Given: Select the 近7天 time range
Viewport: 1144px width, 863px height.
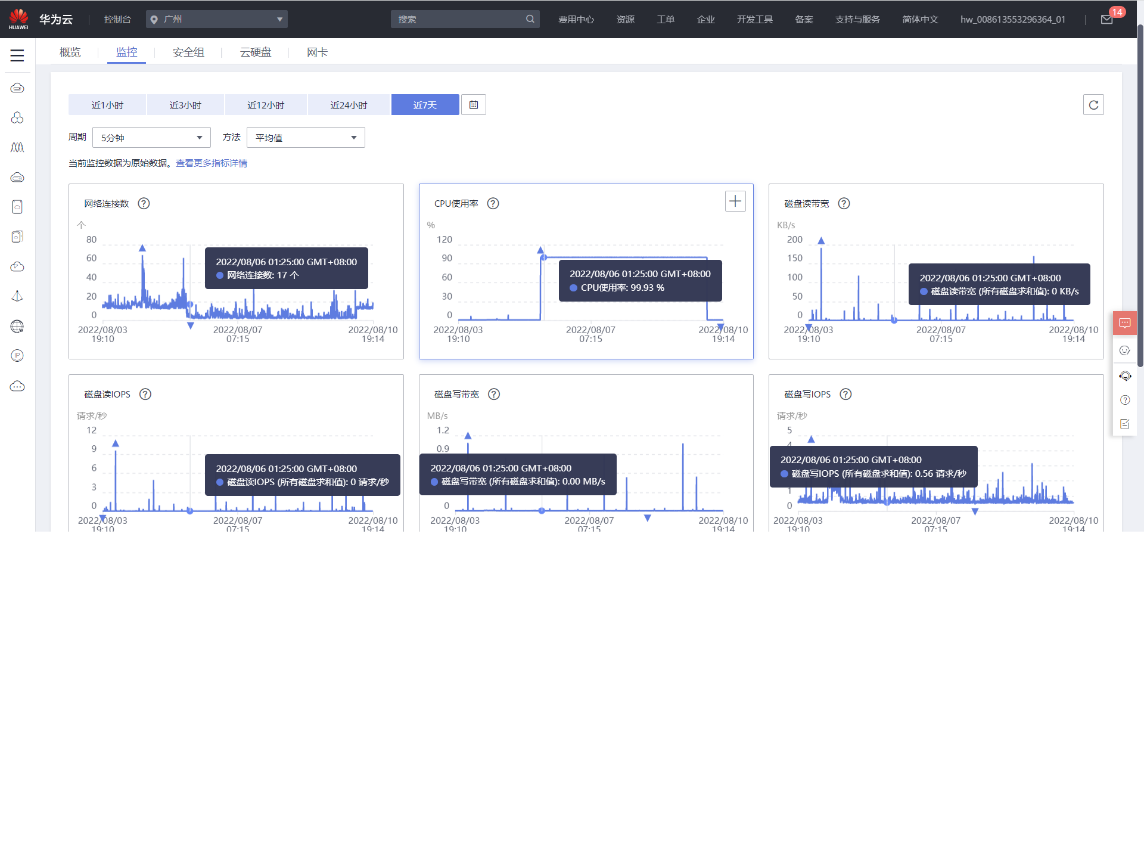Looking at the screenshot, I should point(425,105).
